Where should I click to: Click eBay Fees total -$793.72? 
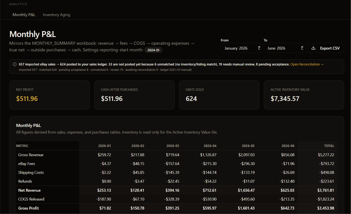point(327,164)
